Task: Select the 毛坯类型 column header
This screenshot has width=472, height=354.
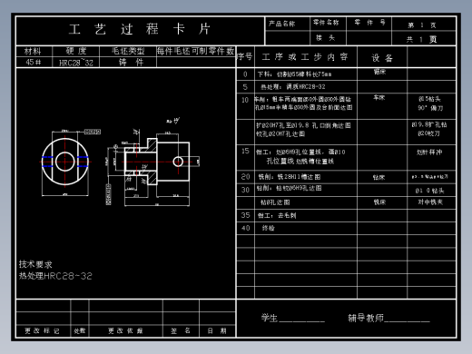Action: click(128, 52)
